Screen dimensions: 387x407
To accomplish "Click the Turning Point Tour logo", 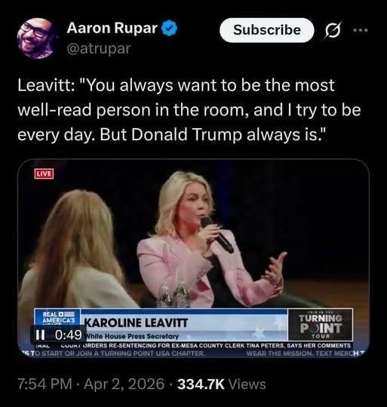I will (321, 325).
